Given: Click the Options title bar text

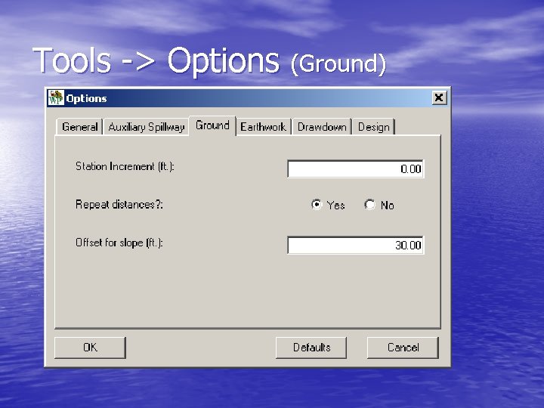Looking at the screenshot, I should pos(86,98).
